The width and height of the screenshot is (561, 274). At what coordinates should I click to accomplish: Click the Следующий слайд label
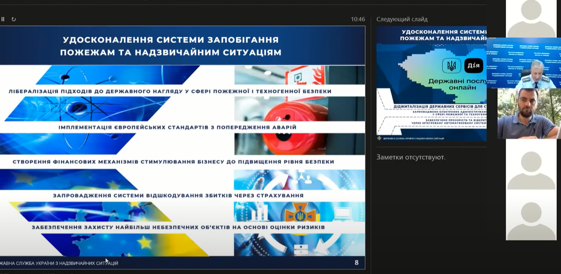402,19
